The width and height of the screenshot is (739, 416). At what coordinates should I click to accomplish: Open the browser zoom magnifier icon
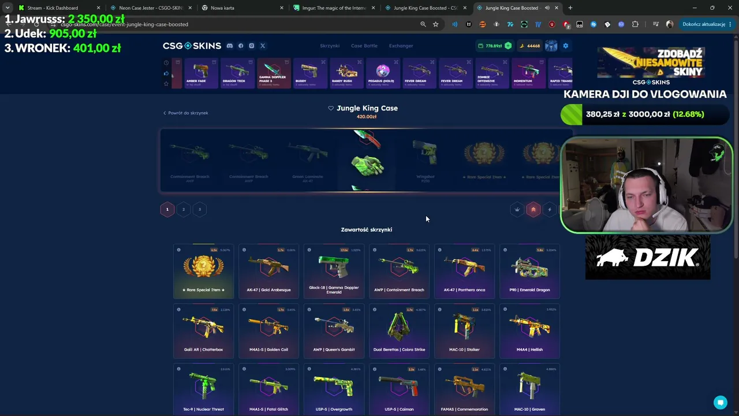coord(423,24)
